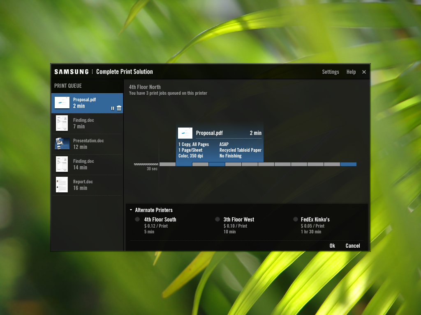This screenshot has height=315, width=421.
Task: Select the blue timeline segment under Recycled Tabloid Paper
Action: (x=217, y=164)
